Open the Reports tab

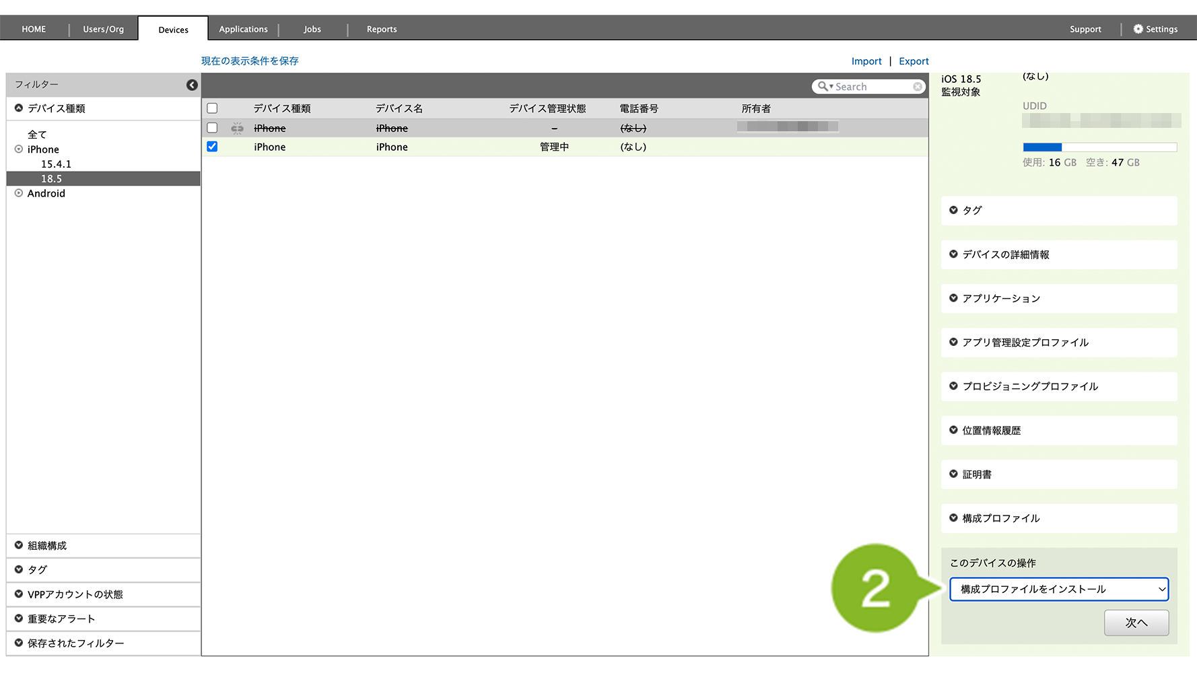(382, 29)
